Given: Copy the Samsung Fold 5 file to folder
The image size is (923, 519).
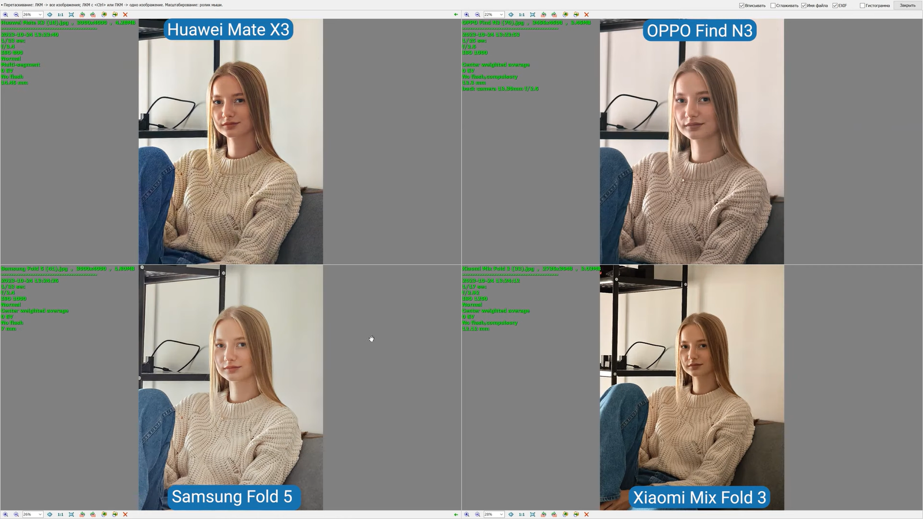Looking at the screenshot, I should 104,514.
